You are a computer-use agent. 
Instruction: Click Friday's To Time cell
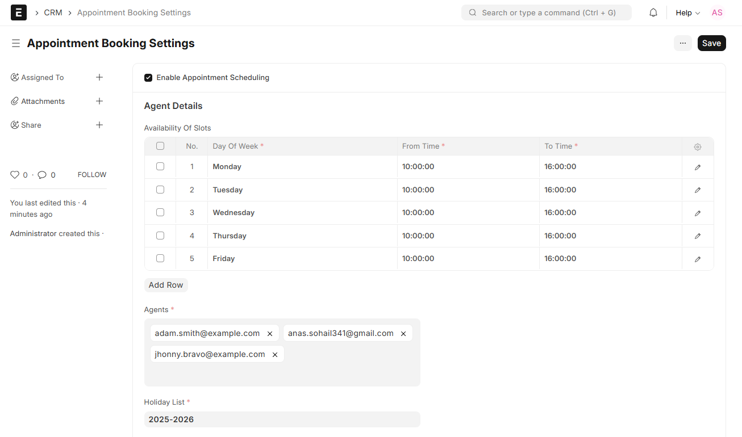coord(611,259)
